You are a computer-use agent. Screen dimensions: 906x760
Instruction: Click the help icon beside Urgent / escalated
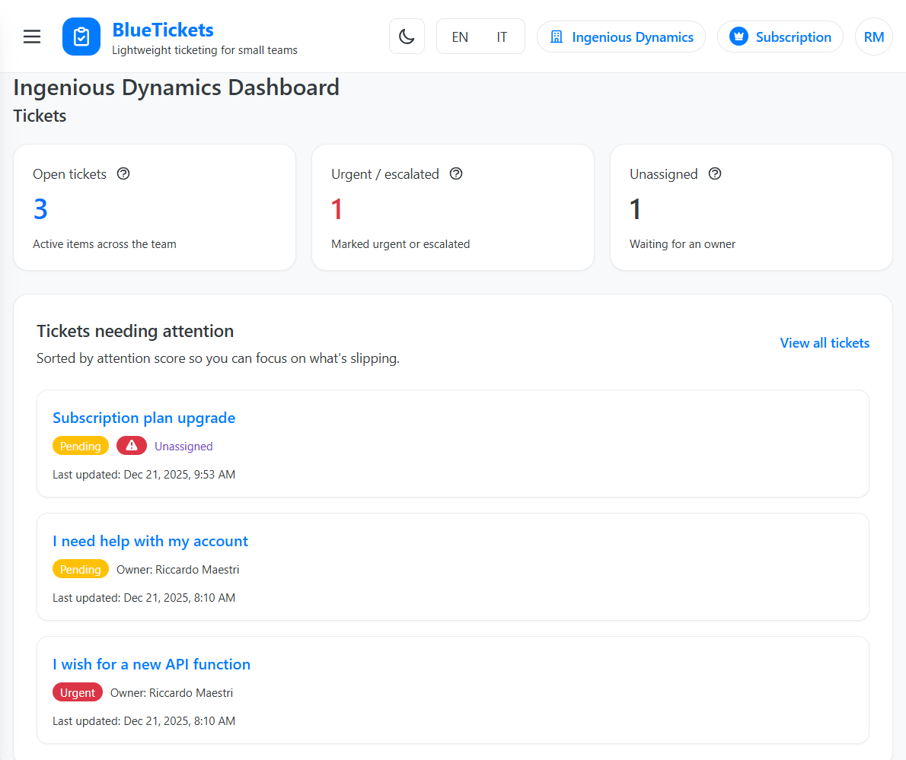click(456, 173)
